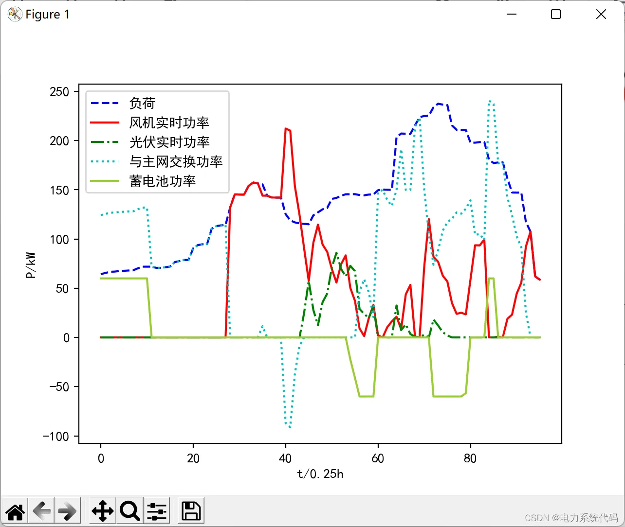Go forward to next view arrow
The image size is (625, 527).
[67, 511]
